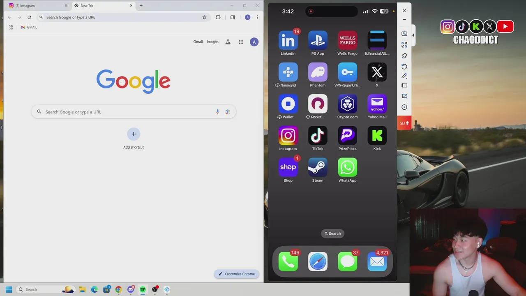Open the bookmarks bar apps grid
The width and height of the screenshot is (526, 296).
coord(11,28)
